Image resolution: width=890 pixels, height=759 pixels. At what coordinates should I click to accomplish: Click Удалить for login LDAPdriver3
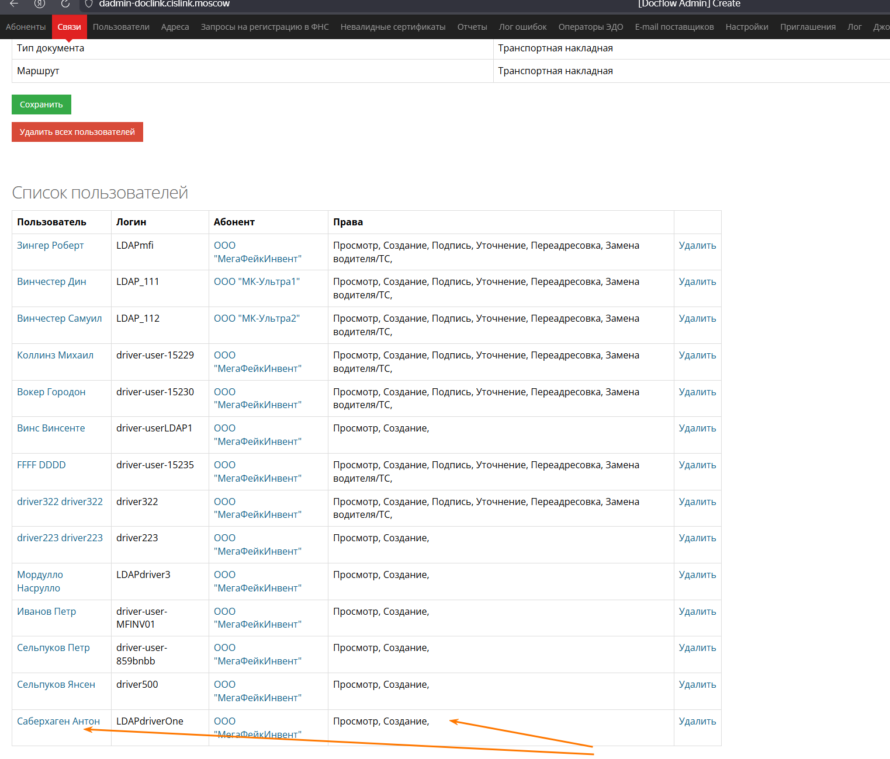(x=697, y=575)
